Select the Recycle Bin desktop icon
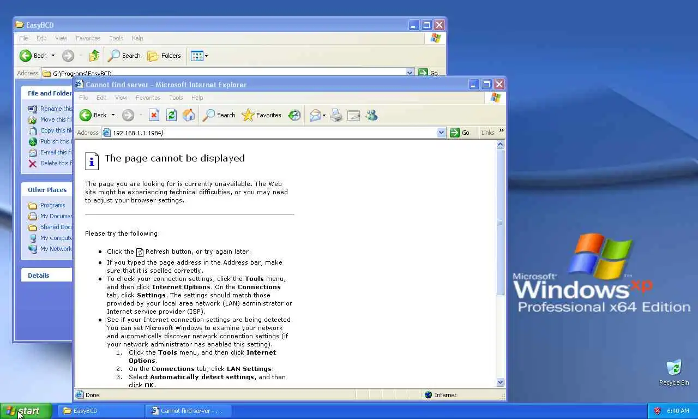 [x=674, y=373]
